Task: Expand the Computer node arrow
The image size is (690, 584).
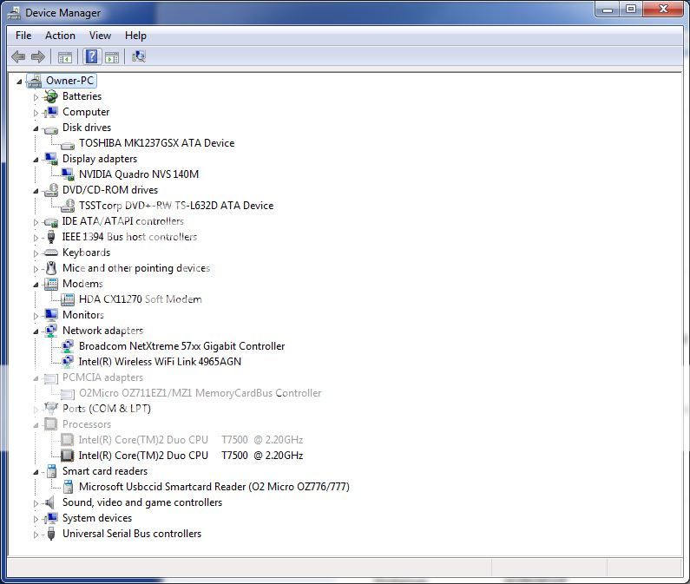Action: click(x=36, y=113)
